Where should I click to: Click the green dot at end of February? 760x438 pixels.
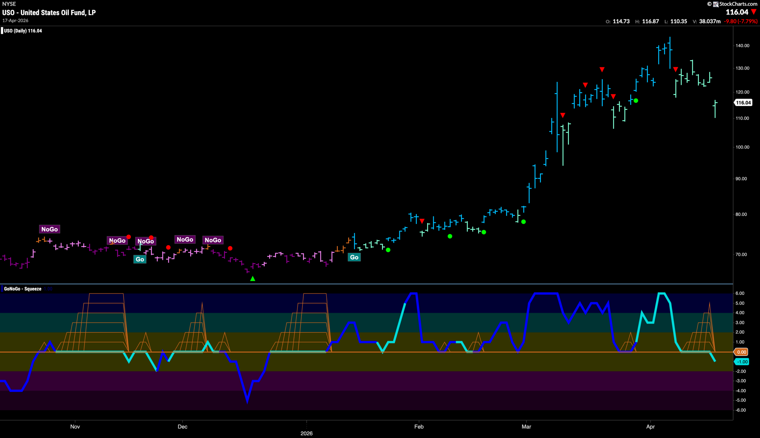[x=523, y=222]
